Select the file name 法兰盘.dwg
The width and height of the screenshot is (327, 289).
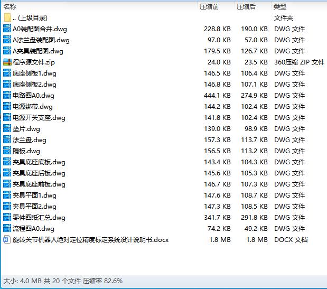tap(30, 139)
